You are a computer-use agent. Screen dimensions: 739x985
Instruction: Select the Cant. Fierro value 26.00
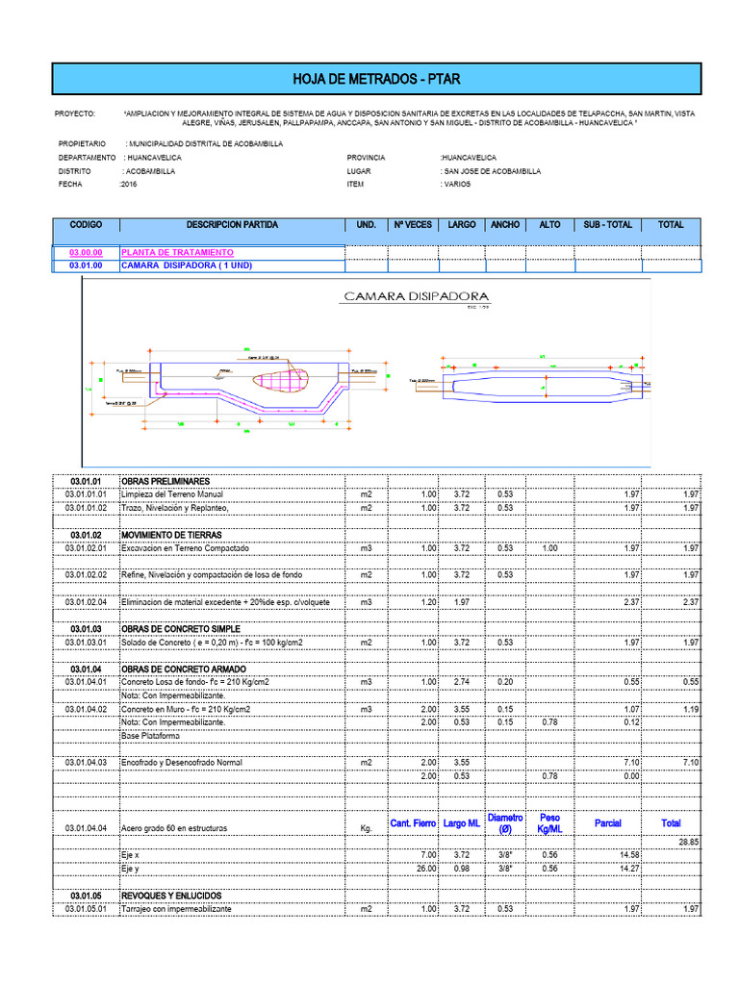point(426,869)
